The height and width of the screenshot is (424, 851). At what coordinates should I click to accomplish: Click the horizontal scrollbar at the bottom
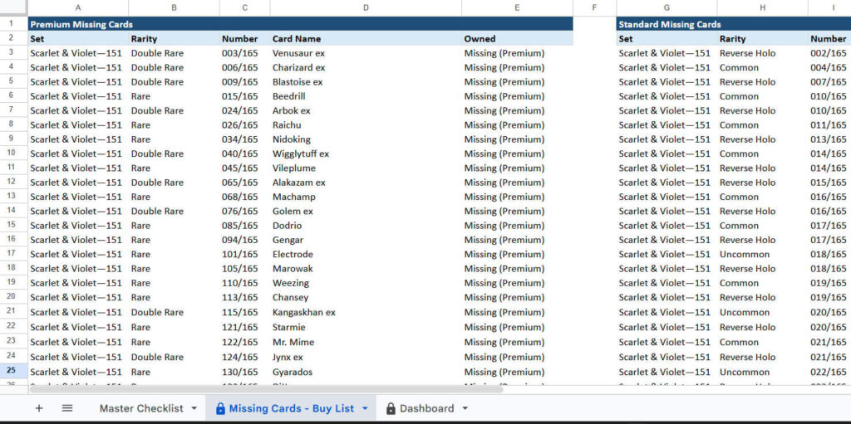pos(266,388)
